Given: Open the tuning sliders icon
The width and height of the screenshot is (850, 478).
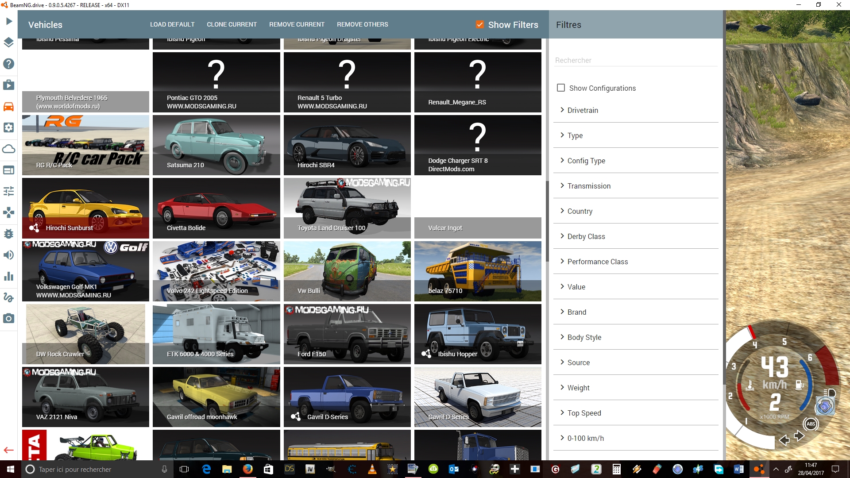Looking at the screenshot, I should tap(9, 191).
